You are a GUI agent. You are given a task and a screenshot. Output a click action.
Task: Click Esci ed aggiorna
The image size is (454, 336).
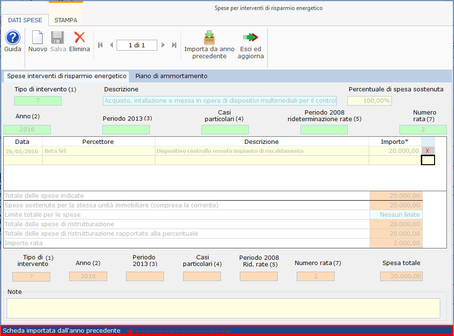250,45
